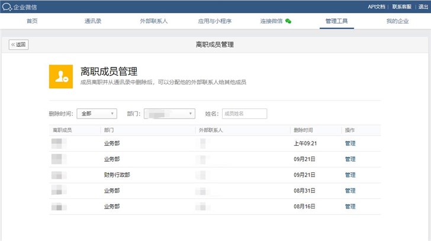Screen dimensions: 431x241
Task: Click the 企业微信 logo icon
Action: [7, 7]
